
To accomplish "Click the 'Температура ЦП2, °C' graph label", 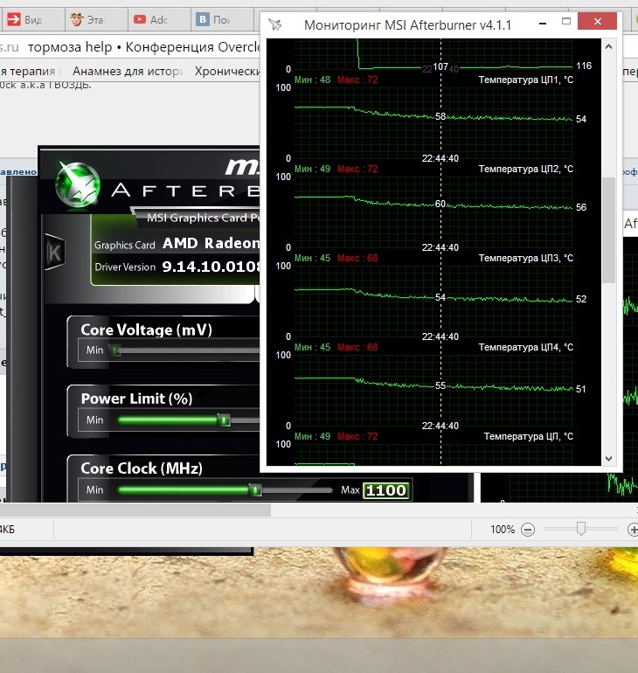I will pyautogui.click(x=525, y=169).
